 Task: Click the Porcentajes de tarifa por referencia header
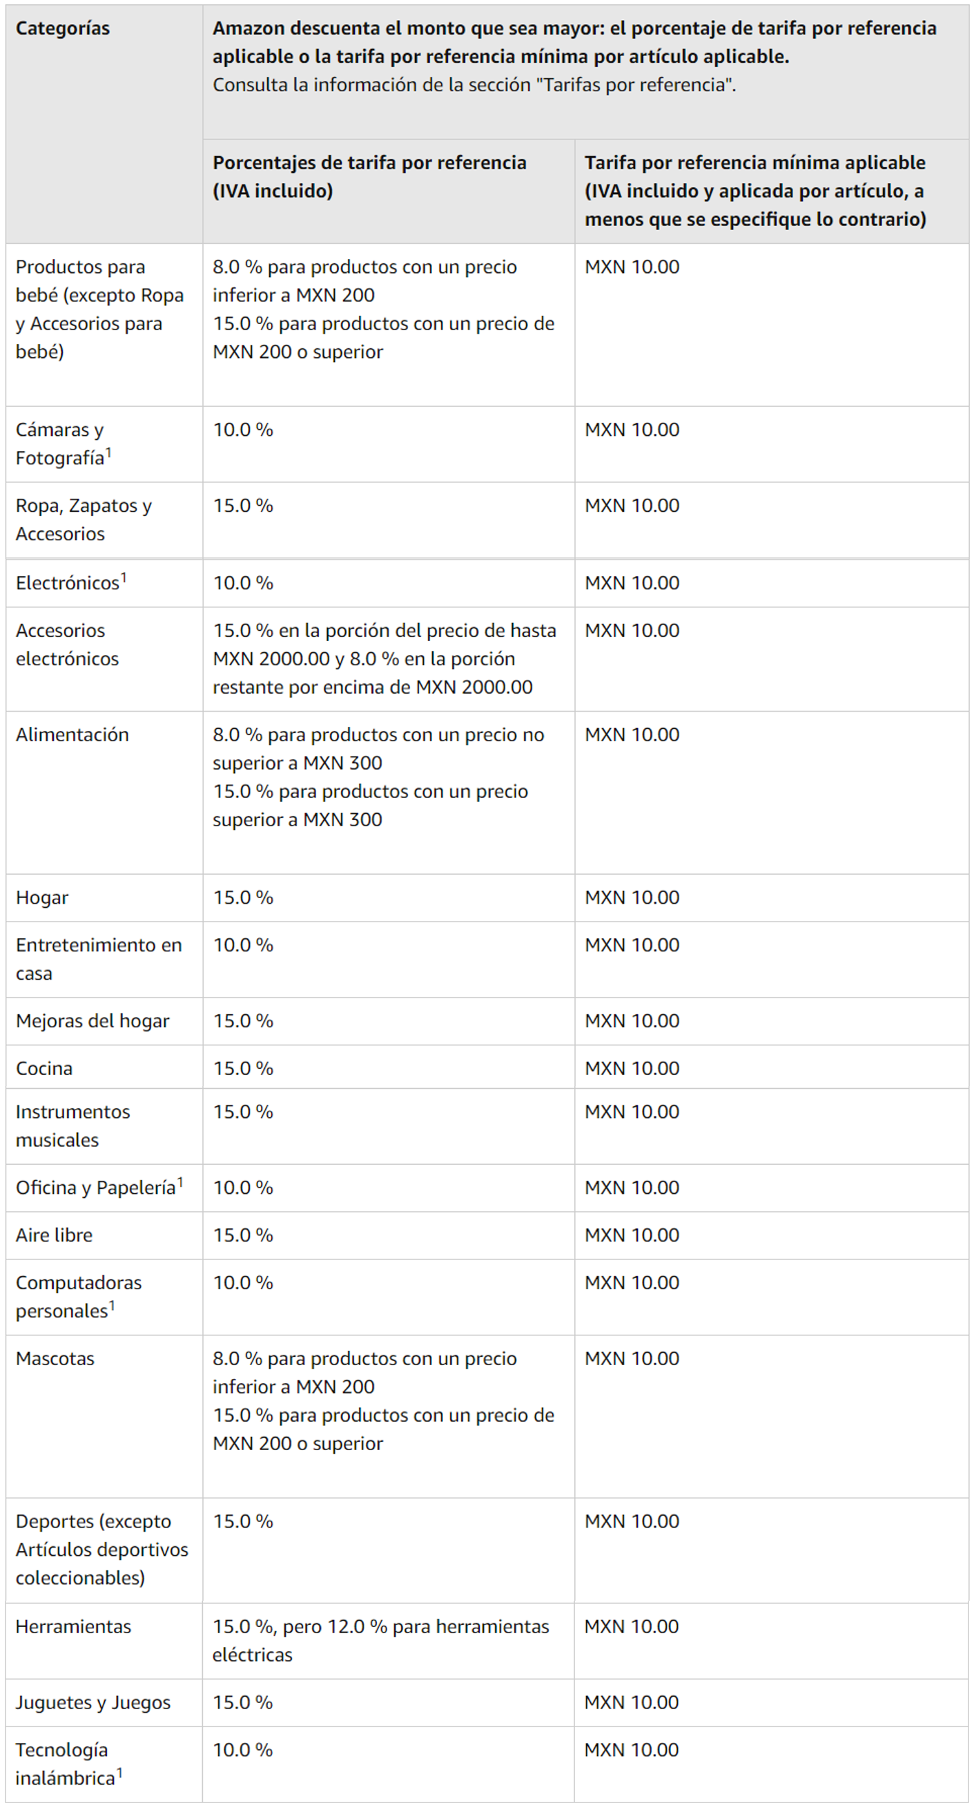tap(369, 177)
